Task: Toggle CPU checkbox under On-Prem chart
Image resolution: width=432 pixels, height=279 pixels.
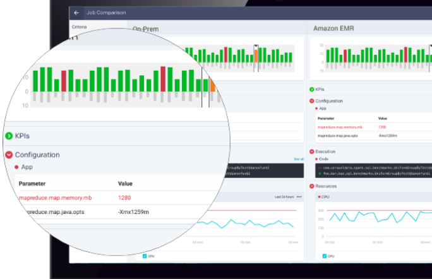Action: [x=145, y=256]
